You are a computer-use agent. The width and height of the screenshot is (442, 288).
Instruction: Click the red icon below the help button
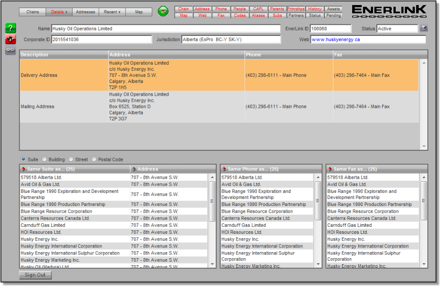(x=11, y=39)
